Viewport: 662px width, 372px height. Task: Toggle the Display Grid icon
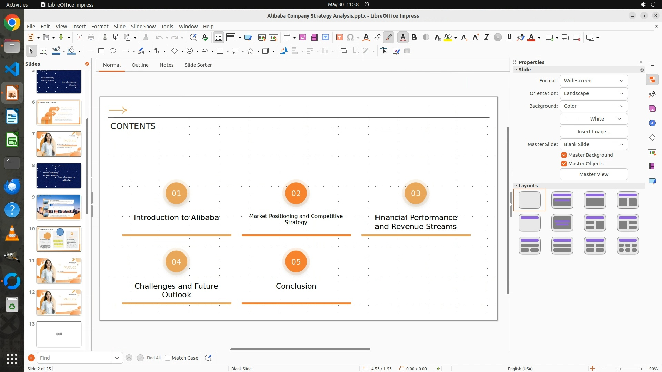tap(219, 38)
